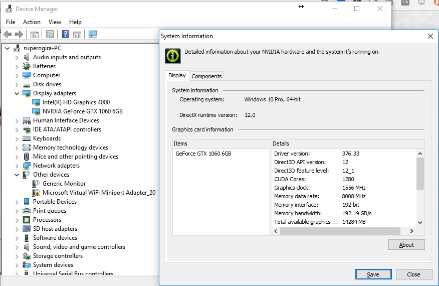Click the Graphics clock value 1556 MHz
The width and height of the screenshot is (439, 286).
(354, 188)
